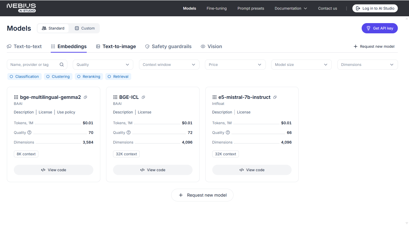The height and width of the screenshot is (225, 409).
Task: Click the search magnifier icon
Action: pyautogui.click(x=62, y=64)
